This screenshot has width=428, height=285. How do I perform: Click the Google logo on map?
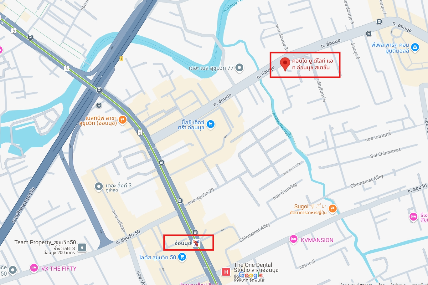point(250,275)
